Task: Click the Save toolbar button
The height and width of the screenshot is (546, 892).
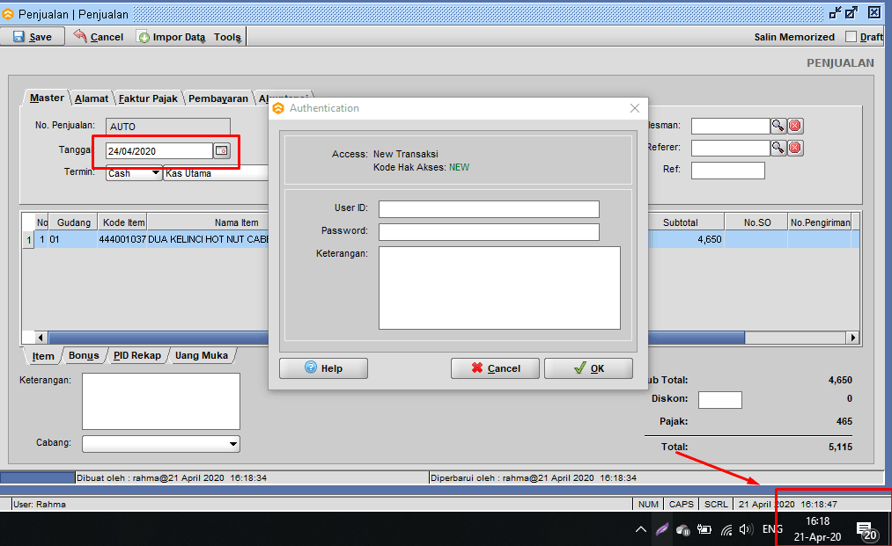Action: (33, 37)
